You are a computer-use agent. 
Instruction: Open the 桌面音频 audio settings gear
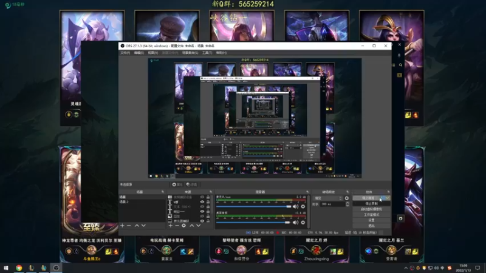(x=303, y=222)
